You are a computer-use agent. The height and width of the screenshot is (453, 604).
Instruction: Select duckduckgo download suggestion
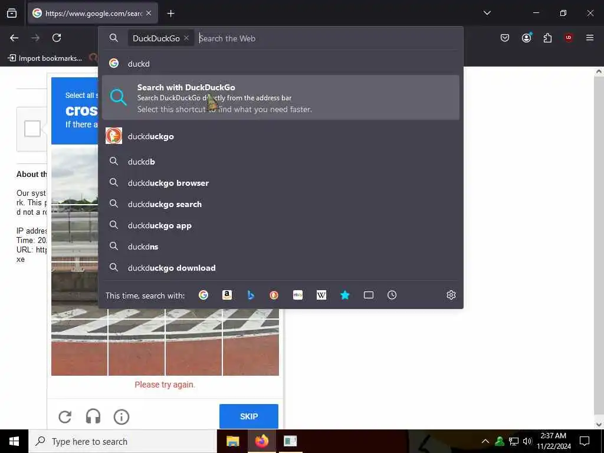(x=280, y=268)
